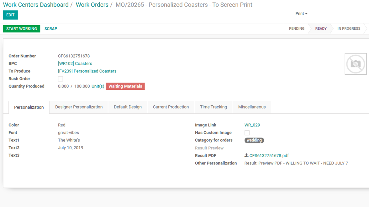Show the Time Tracking tab
Screen dimensions: 369x207
(x=213, y=107)
